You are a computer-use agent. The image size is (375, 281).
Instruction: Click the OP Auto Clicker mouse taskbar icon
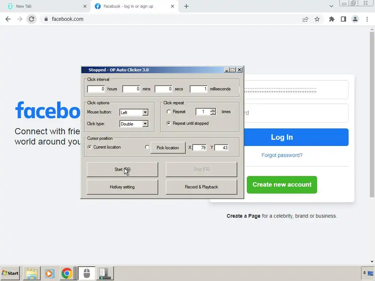[x=86, y=273]
